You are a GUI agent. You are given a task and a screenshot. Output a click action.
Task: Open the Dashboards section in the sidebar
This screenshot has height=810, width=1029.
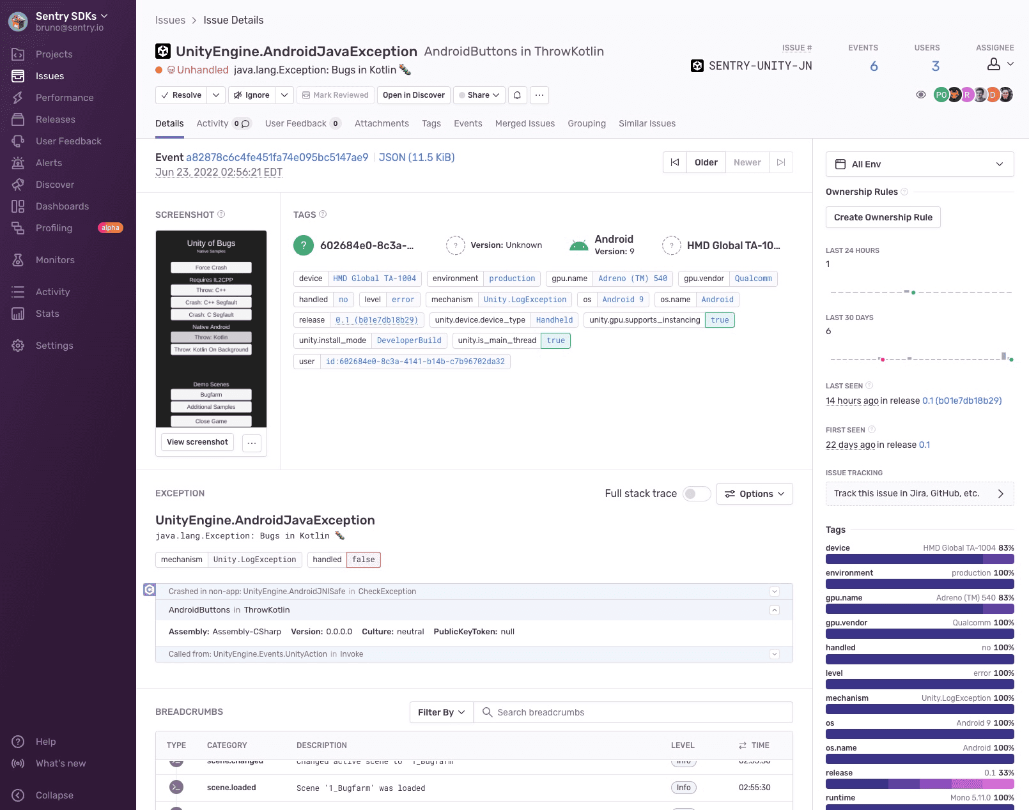[62, 206]
